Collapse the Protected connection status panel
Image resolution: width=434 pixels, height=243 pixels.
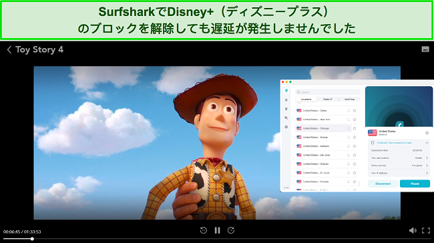pyautogui.click(x=427, y=143)
